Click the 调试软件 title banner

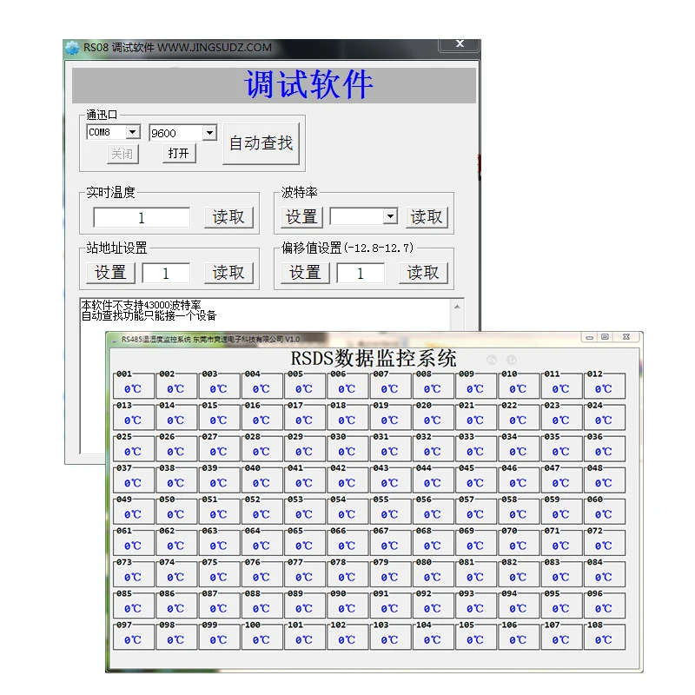click(x=274, y=85)
